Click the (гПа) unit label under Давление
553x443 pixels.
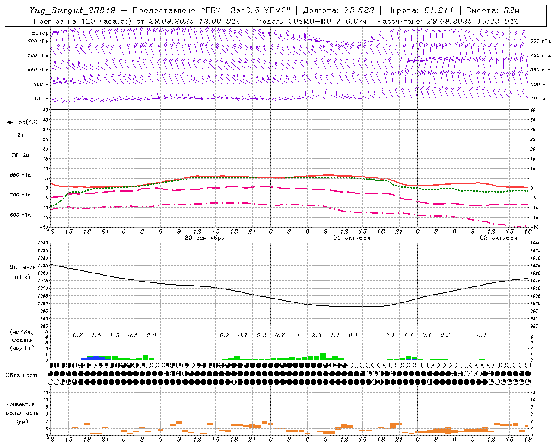22,277
